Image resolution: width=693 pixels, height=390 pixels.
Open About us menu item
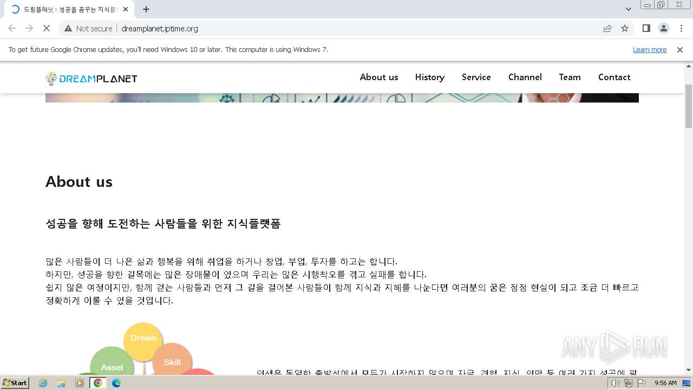pyautogui.click(x=379, y=77)
